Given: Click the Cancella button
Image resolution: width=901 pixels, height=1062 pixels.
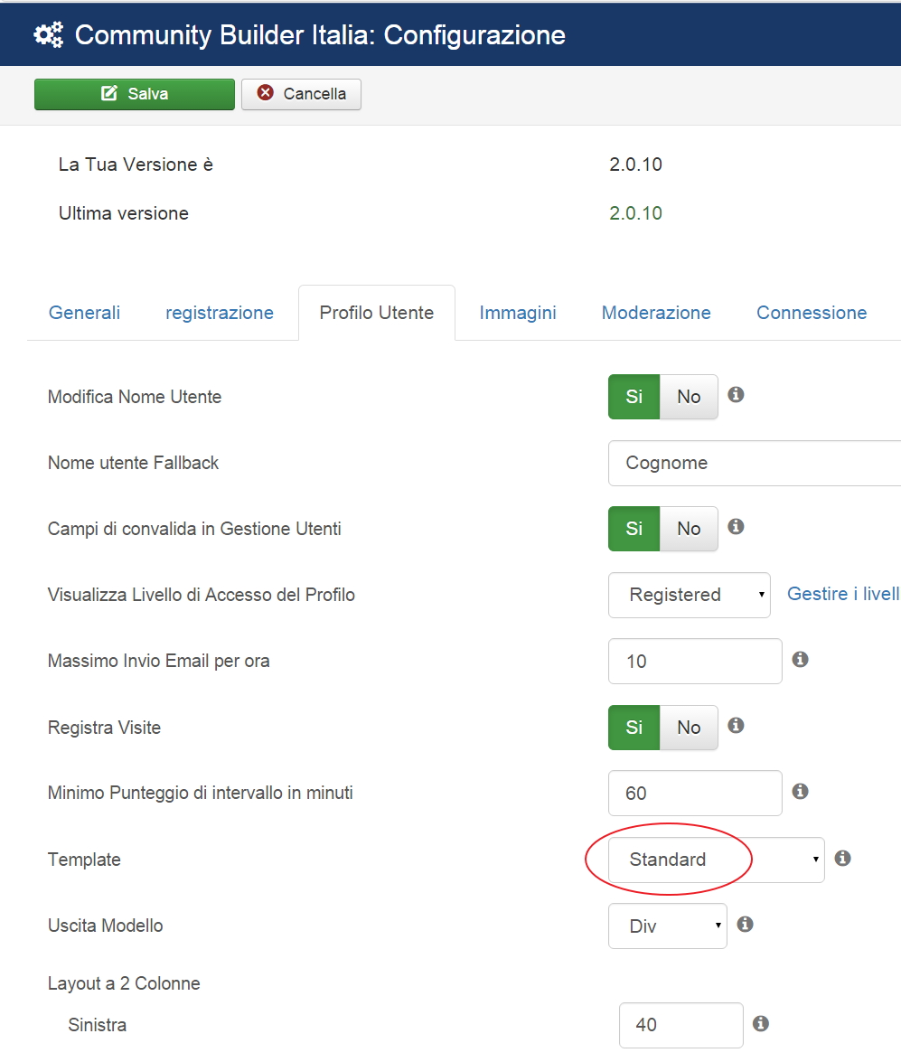Looking at the screenshot, I should tap(302, 93).
